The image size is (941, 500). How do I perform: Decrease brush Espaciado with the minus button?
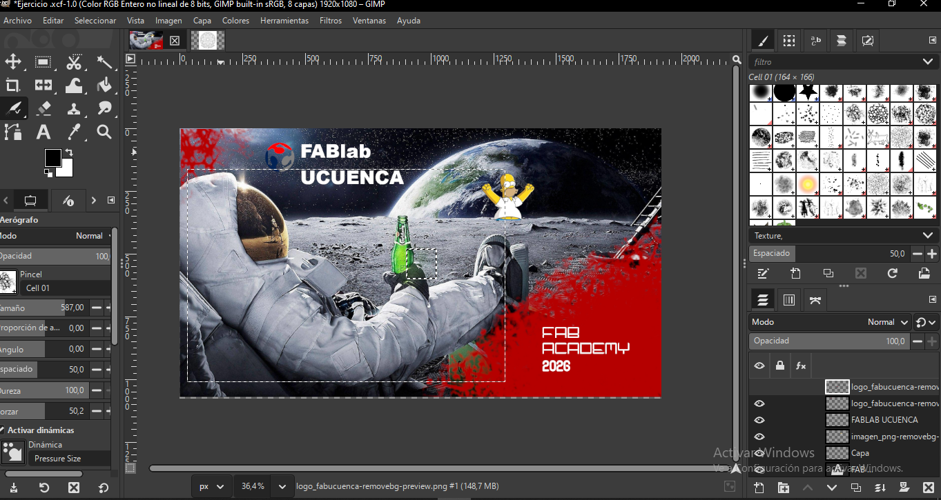click(x=918, y=254)
